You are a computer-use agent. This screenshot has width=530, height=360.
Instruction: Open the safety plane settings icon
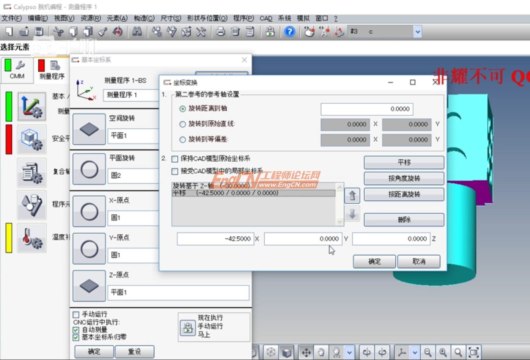click(x=32, y=139)
